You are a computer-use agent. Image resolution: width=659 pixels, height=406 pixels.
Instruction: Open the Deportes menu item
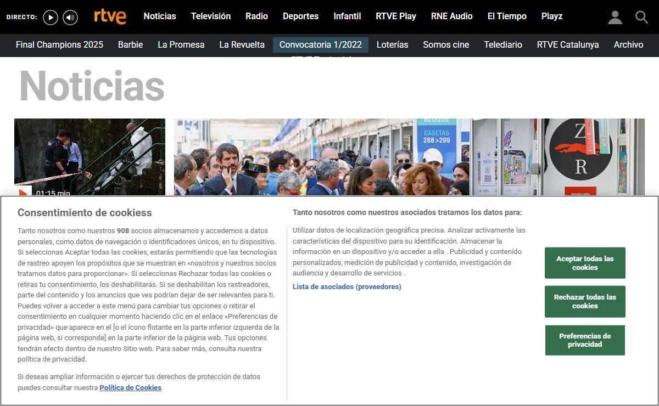tap(300, 16)
